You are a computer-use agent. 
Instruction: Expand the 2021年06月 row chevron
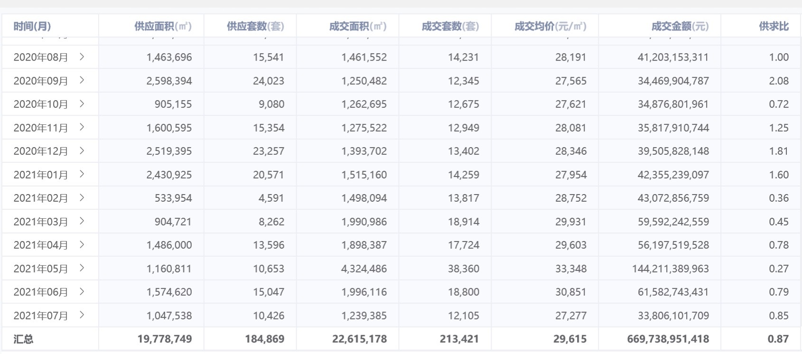82,292
